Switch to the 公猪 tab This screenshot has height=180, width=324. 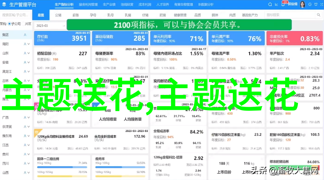click(58, 15)
